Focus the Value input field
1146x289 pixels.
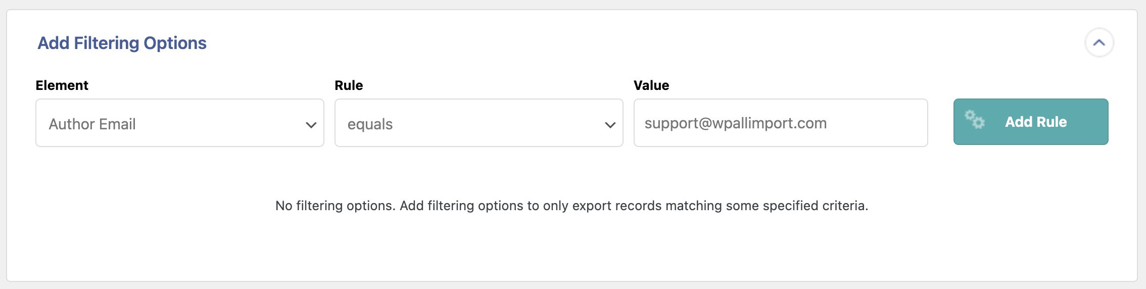(780, 123)
